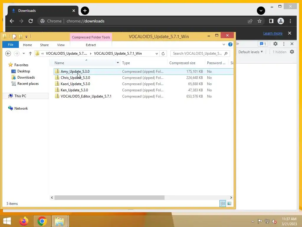The height and width of the screenshot is (227, 302).
Task: Expand the Default levels dropdown
Action: pyautogui.click(x=251, y=52)
